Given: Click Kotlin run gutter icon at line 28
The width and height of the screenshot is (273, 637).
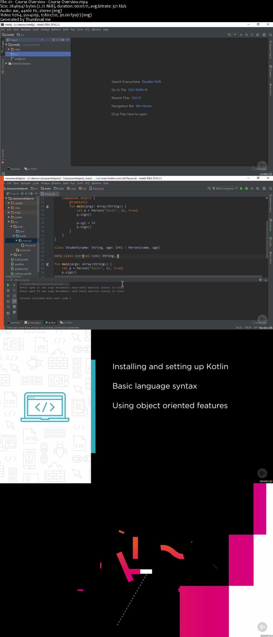Looking at the screenshot, I should pos(48,264).
